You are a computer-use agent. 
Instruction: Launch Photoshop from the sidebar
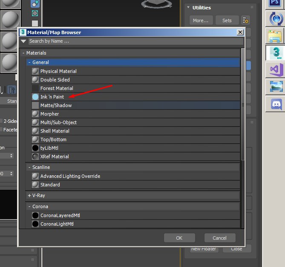tap(275, 3)
